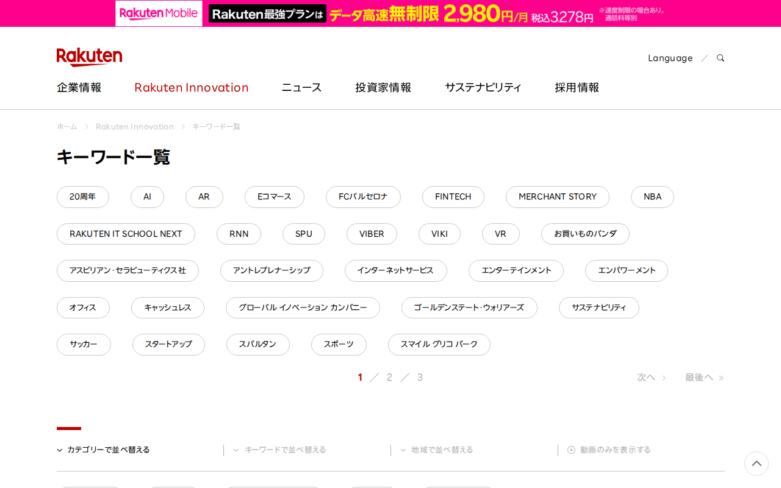This screenshot has width=781, height=488.
Task: Select the RAKUTEN IT SCHOOL NEXT tag
Action: [x=126, y=234]
